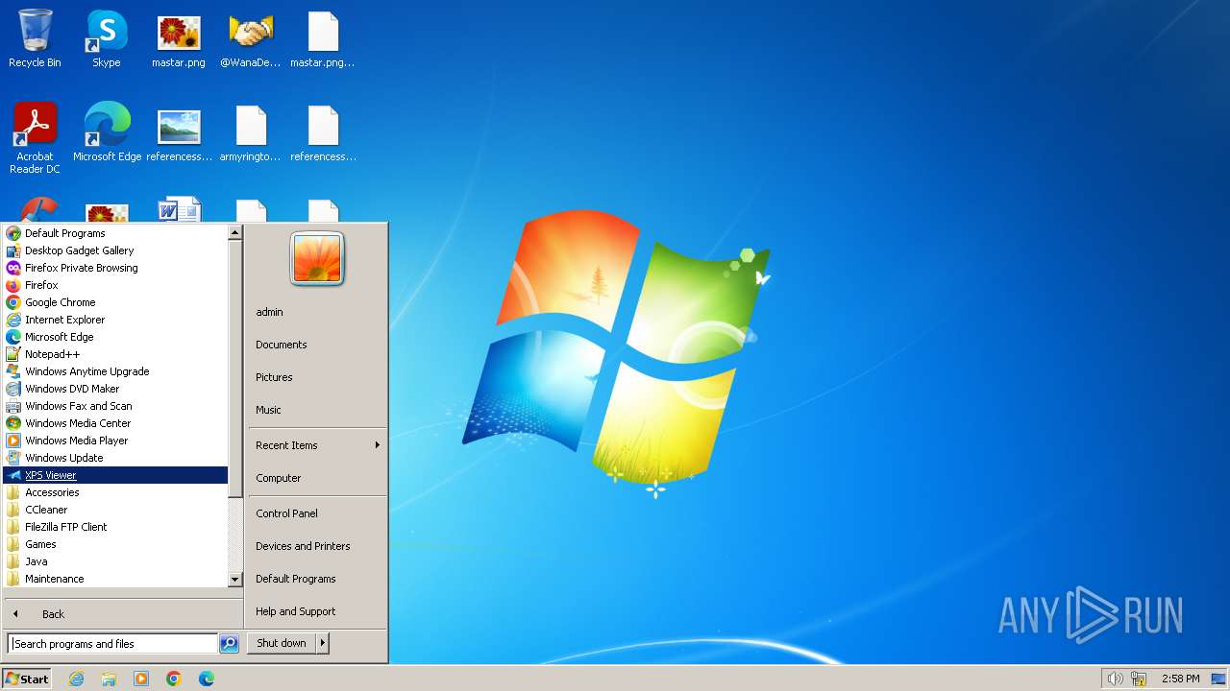Image resolution: width=1230 pixels, height=691 pixels.
Task: Open Desktop Gadget Gallery entry
Action: pos(115,250)
